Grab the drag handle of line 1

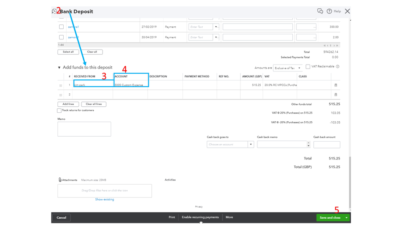[61, 85]
